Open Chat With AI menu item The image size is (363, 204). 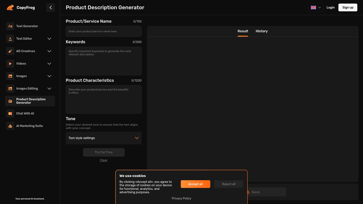tap(25, 113)
